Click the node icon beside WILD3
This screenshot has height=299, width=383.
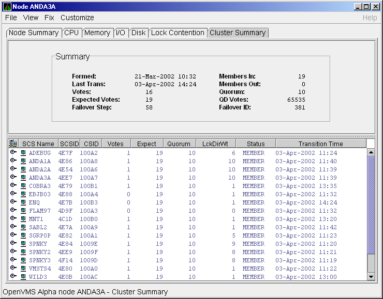[x=23, y=277]
